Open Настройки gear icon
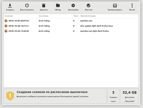The width and height of the screenshot is (143, 108). tap(73, 6)
